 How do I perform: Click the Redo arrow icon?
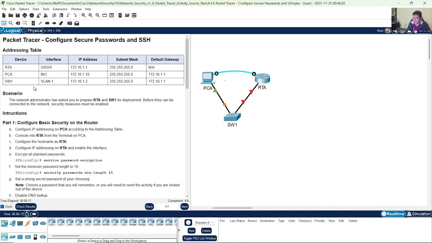75,15
